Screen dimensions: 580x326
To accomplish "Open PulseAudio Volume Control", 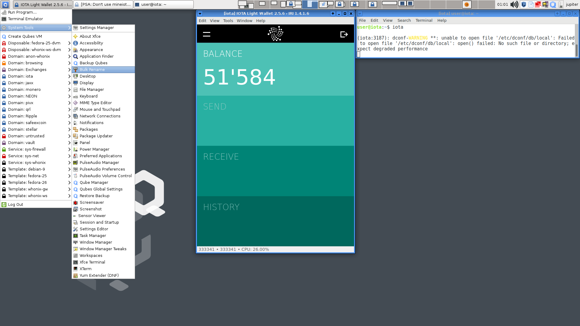I will (103, 176).
